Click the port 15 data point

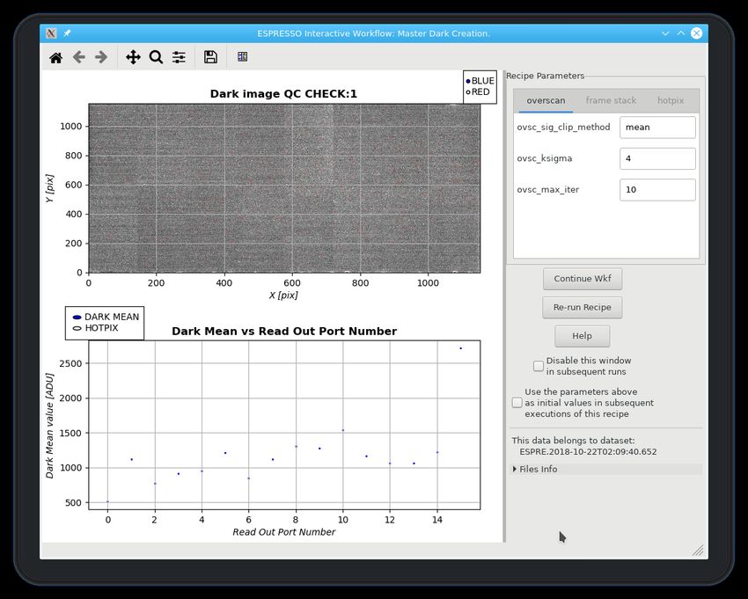tap(460, 348)
